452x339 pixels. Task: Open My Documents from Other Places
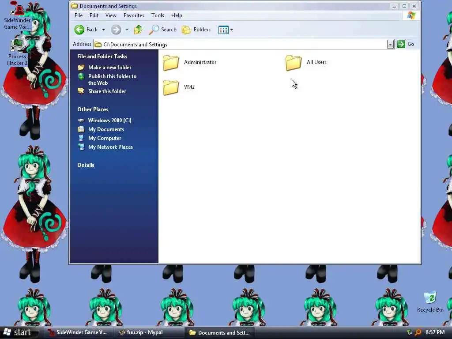[x=106, y=129]
